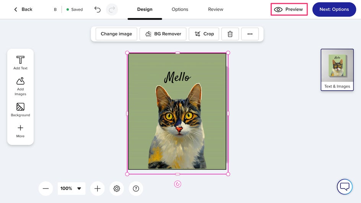Click the undo arrow icon
The image size is (361, 203).
click(x=98, y=10)
